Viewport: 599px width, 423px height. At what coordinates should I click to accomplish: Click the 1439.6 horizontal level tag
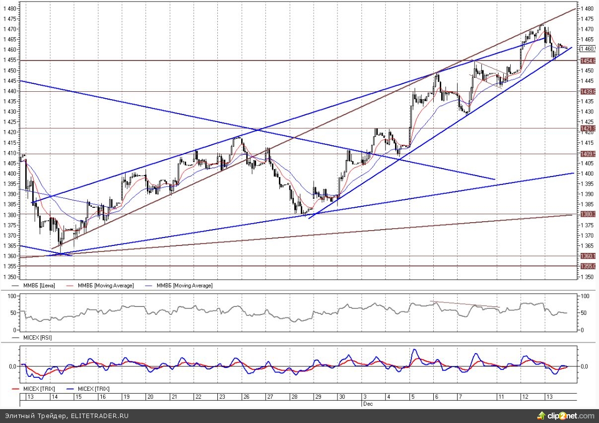589,91
